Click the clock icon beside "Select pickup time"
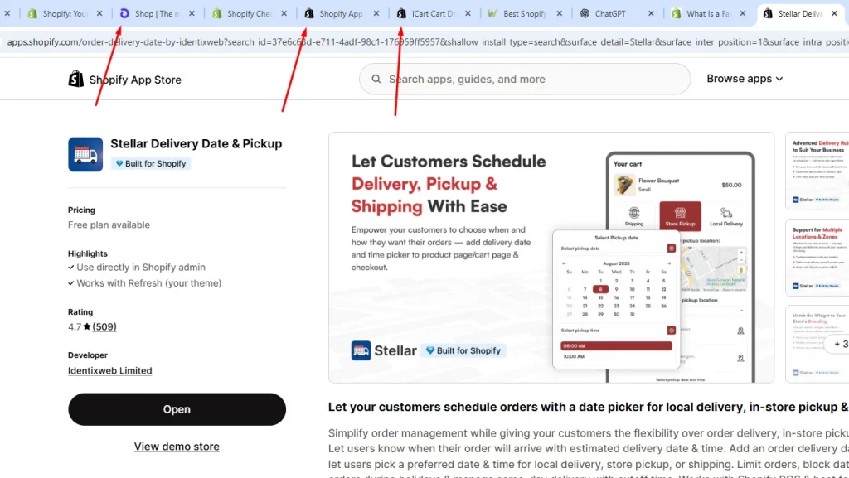The height and width of the screenshot is (478, 849). click(672, 331)
